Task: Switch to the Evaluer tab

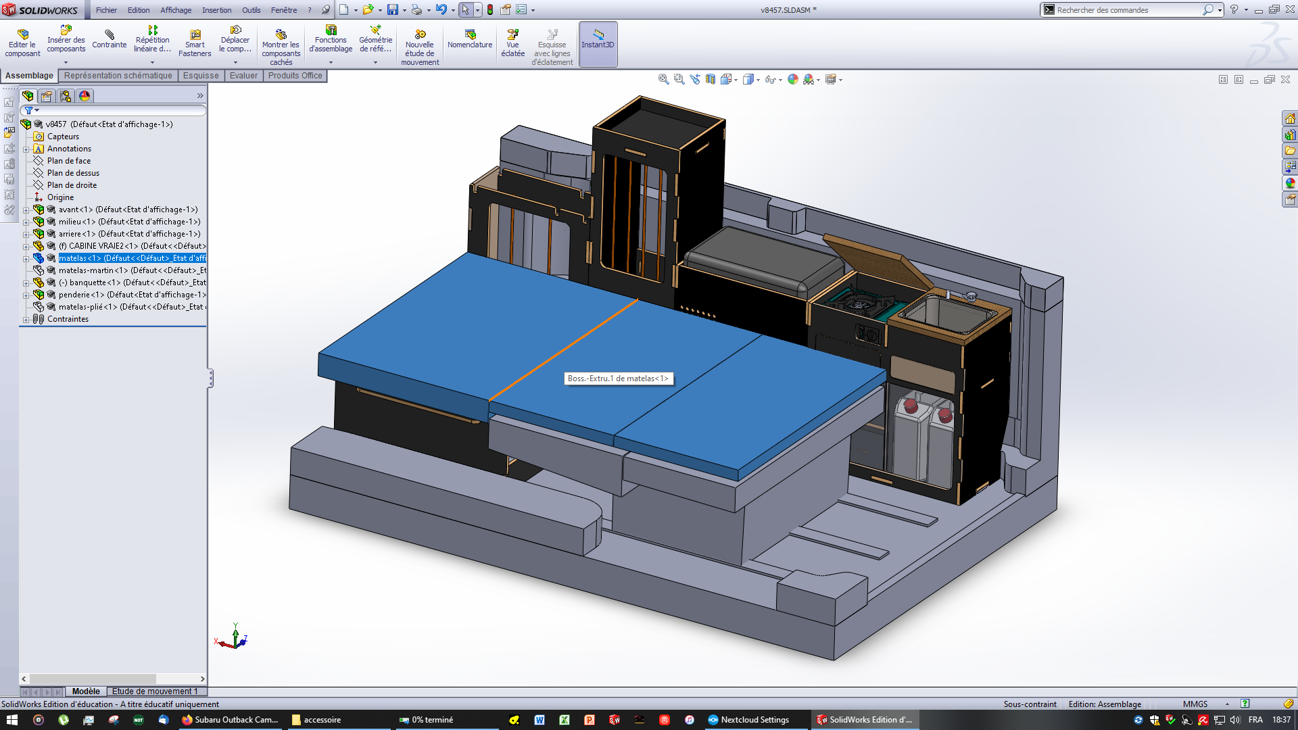Action: point(243,76)
